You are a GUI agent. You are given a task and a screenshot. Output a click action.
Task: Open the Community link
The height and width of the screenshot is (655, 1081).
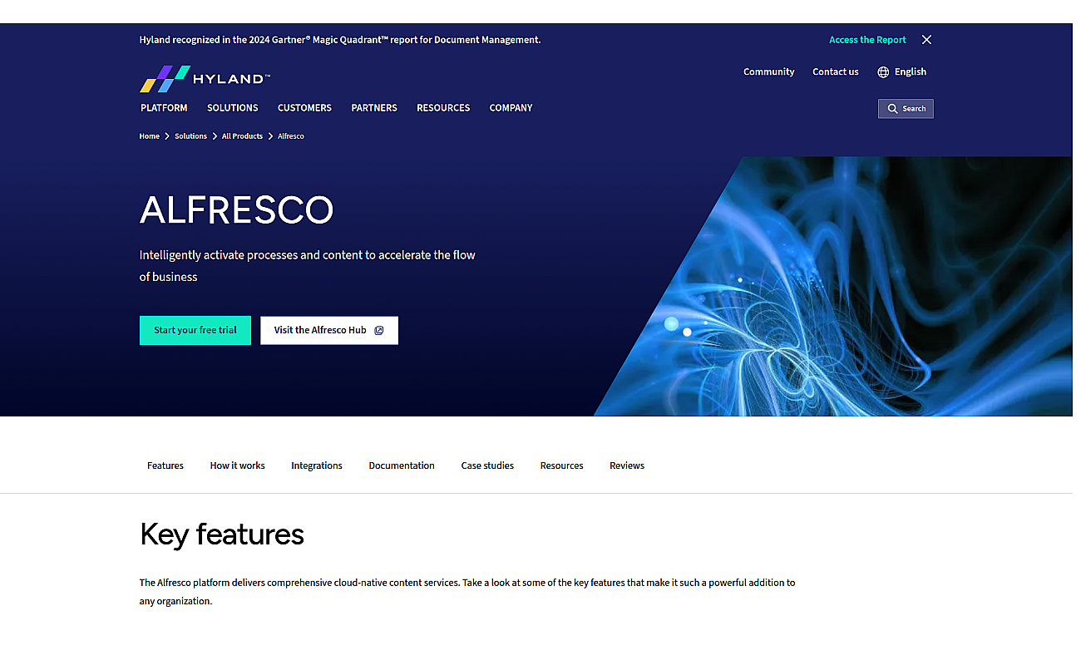pos(768,72)
